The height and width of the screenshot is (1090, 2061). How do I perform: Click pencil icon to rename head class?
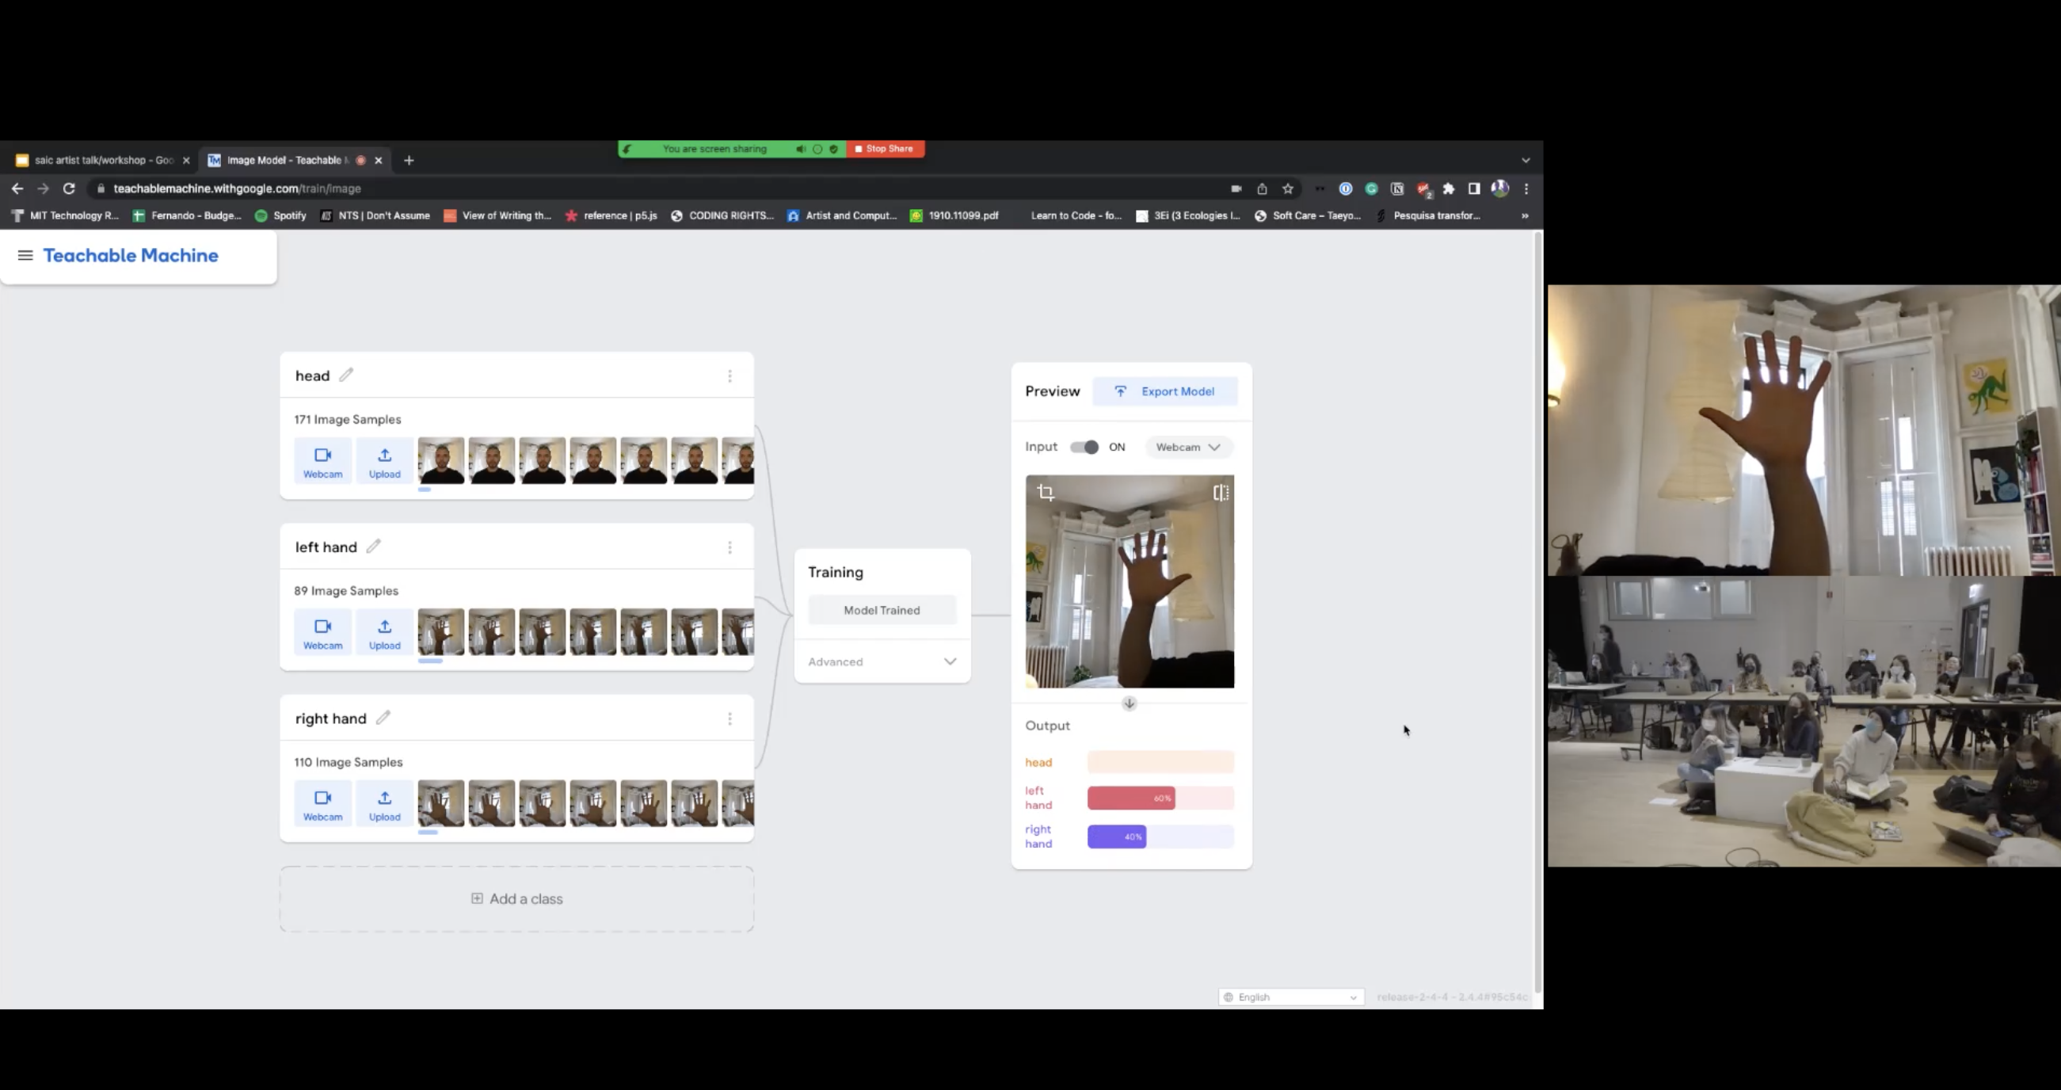(345, 375)
